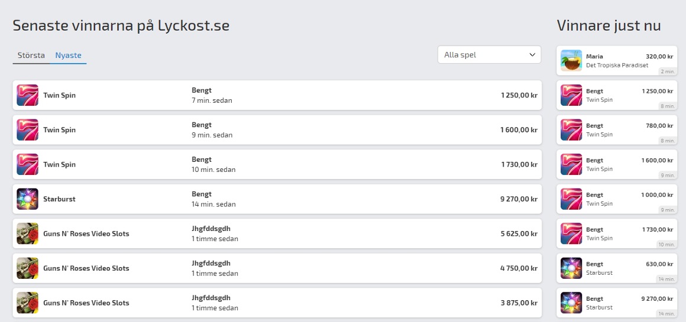Image resolution: width=686 pixels, height=322 pixels.
Task: Switch to the Nyaste tab
Action: (x=68, y=56)
